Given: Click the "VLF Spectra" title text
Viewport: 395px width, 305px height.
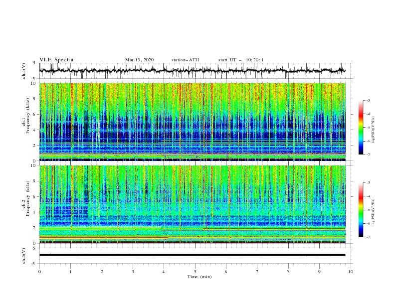Looking at the screenshot, I should pyautogui.click(x=56, y=60).
